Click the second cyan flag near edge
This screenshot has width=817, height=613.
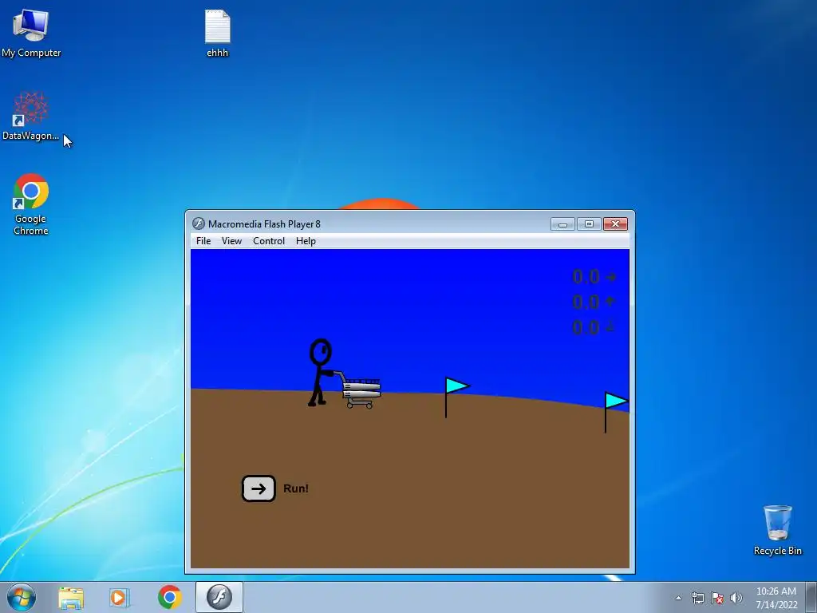pos(616,412)
